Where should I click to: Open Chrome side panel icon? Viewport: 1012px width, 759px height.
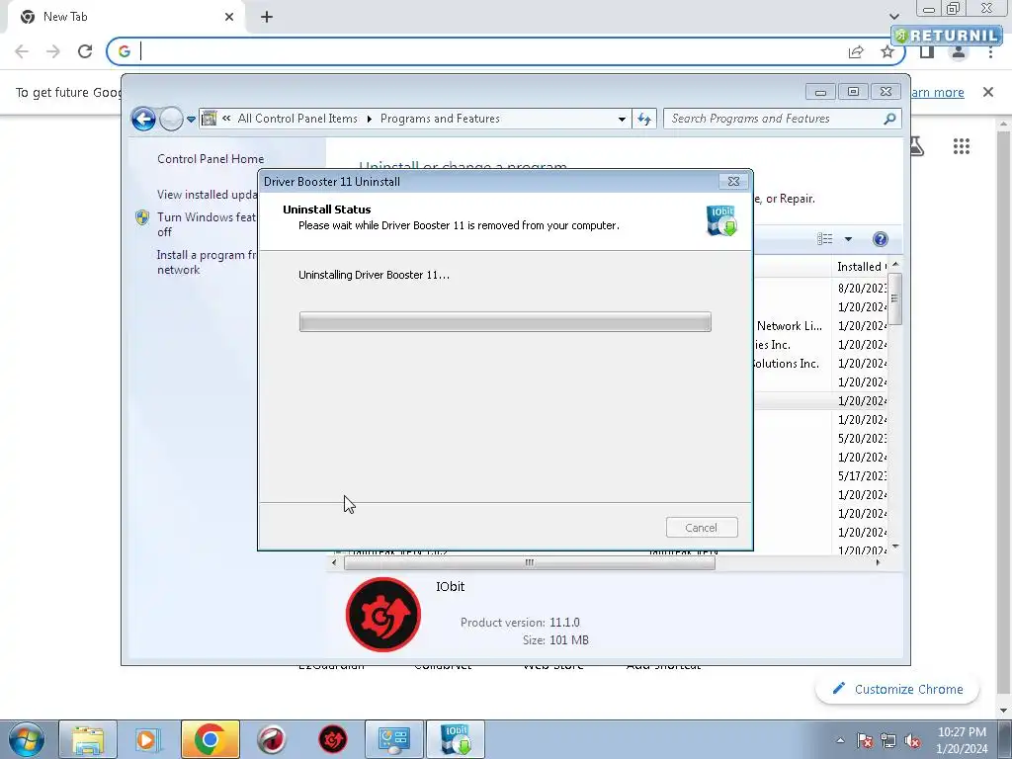point(927,52)
